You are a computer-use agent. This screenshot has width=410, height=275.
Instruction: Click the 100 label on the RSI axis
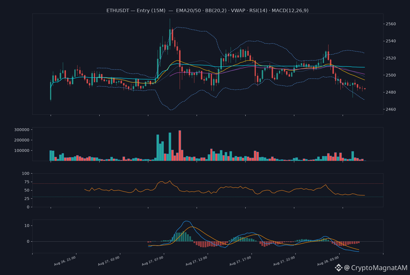coord(25,173)
